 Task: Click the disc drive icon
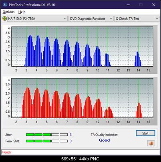[x=4, y=18]
